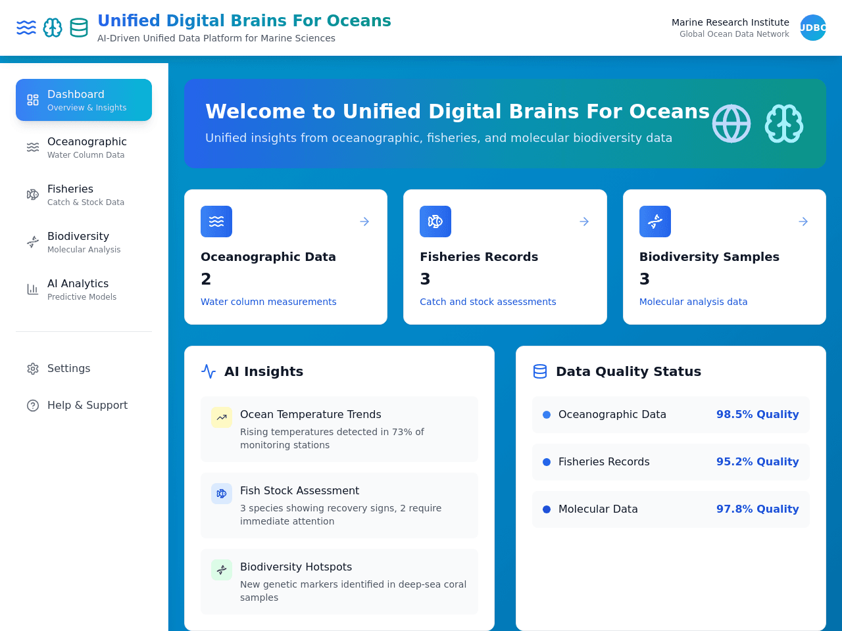The width and height of the screenshot is (842, 631).
Task: Click the arrow on Fisheries Records card
Action: tap(584, 222)
